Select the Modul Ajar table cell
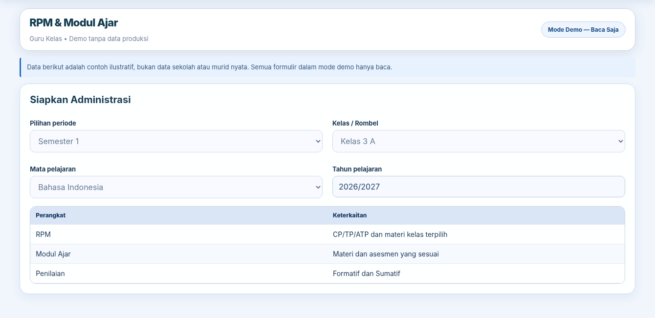The height and width of the screenshot is (318, 655). tap(178, 254)
